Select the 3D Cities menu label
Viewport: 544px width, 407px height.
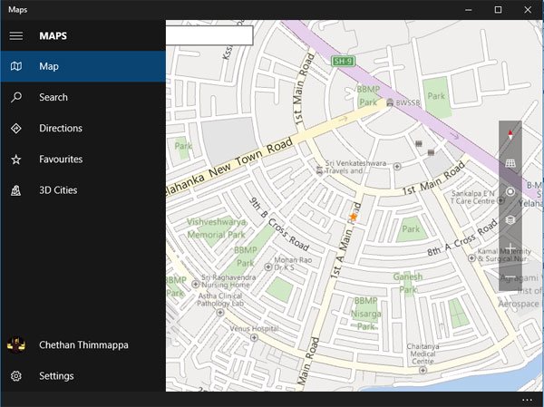coord(58,190)
